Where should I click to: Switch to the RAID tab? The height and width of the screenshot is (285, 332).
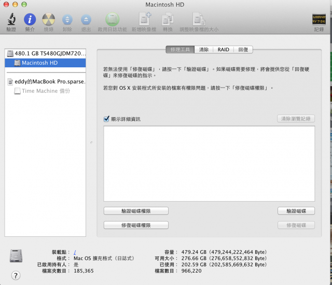coord(224,50)
